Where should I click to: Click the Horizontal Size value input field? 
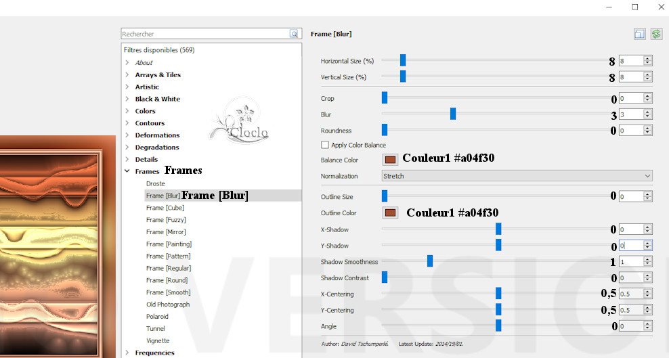[x=630, y=61]
